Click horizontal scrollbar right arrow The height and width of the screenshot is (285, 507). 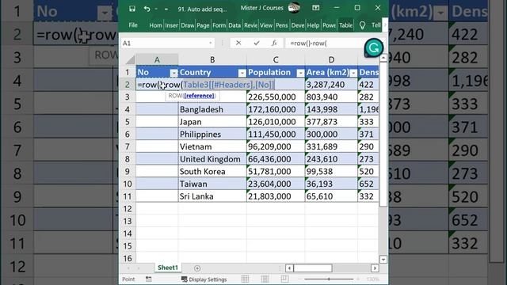click(x=375, y=268)
